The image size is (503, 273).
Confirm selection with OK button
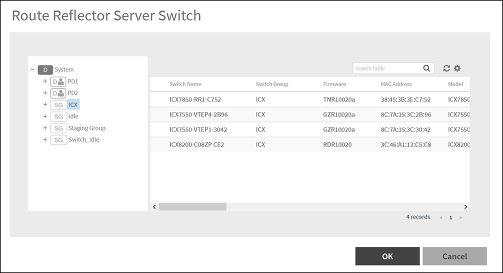(387, 256)
